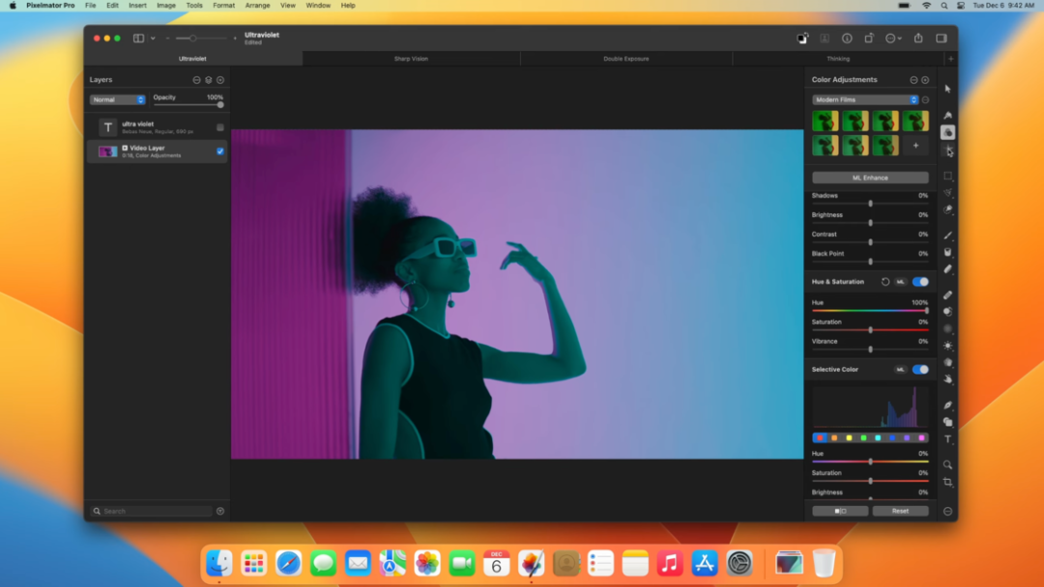Add a new tab with plus button

[x=951, y=59]
